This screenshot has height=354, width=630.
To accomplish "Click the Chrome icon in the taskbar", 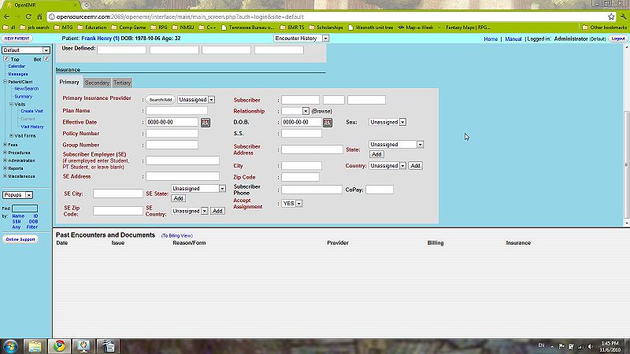I will click(58, 345).
